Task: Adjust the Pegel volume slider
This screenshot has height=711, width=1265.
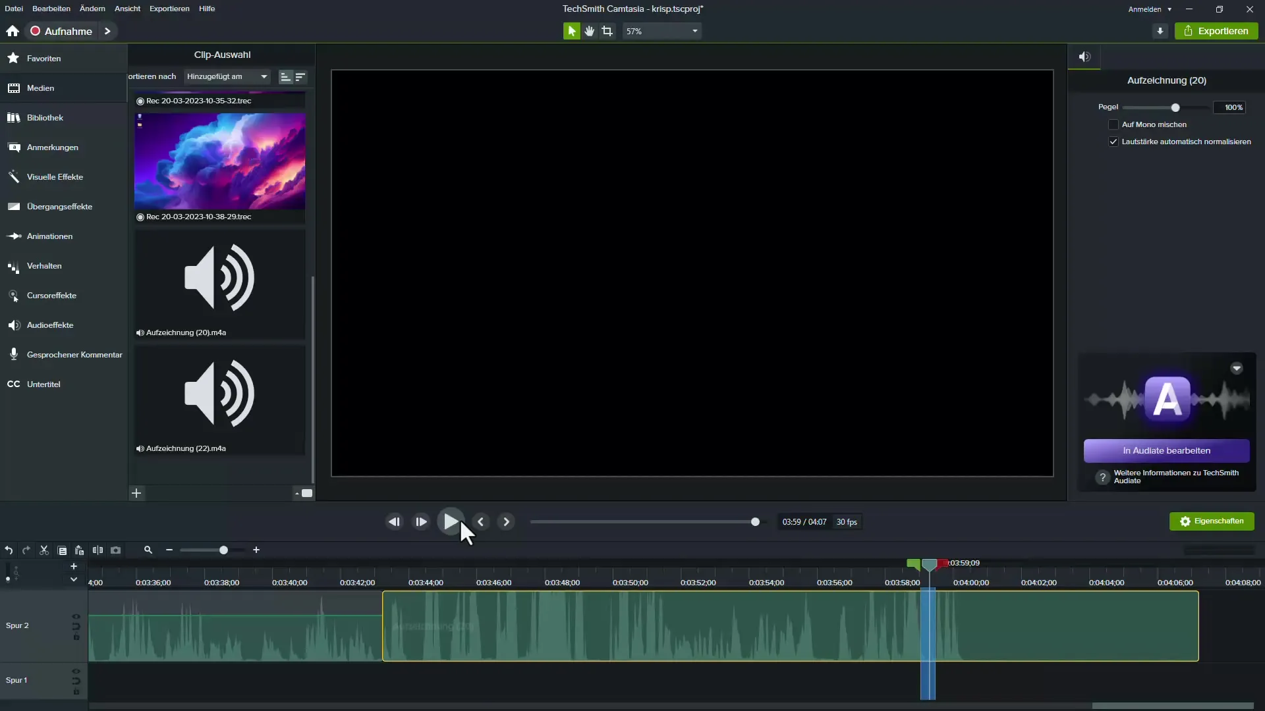Action: click(1175, 107)
